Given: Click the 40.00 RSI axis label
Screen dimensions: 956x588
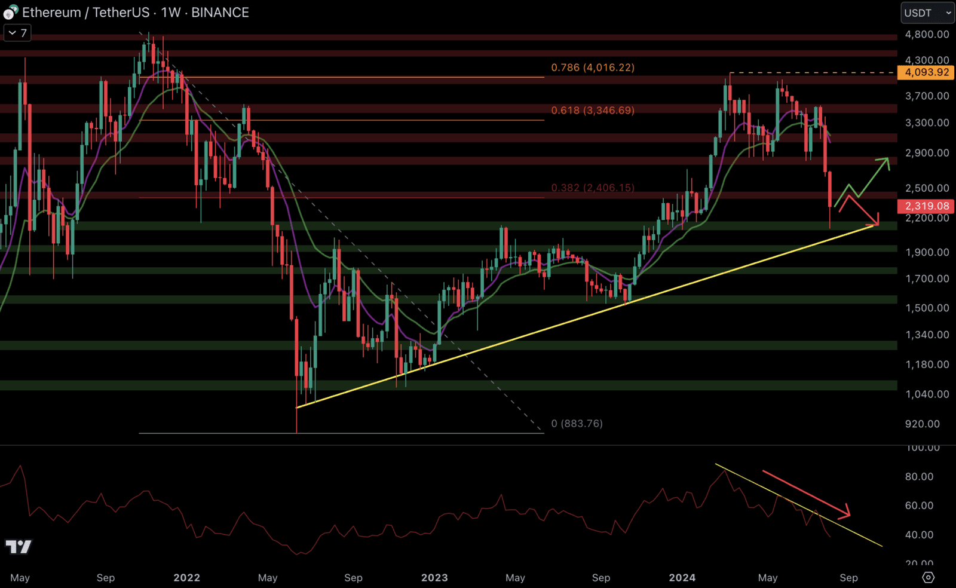Looking at the screenshot, I should (x=919, y=535).
